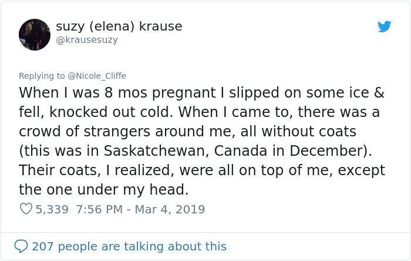Click the Replying to label

[42, 76]
